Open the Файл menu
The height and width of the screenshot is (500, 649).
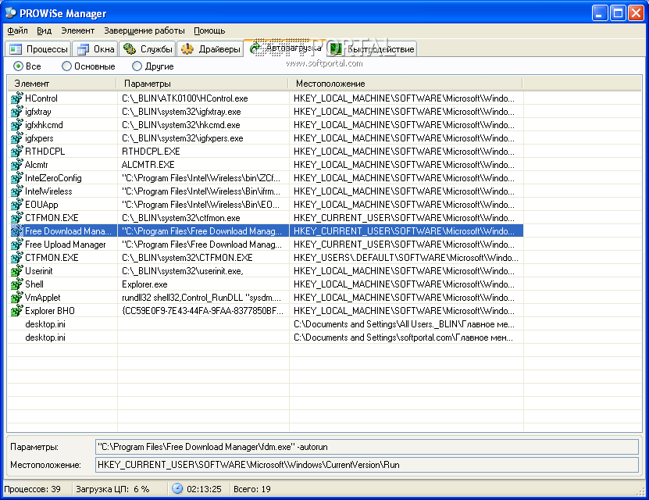pyautogui.click(x=17, y=30)
